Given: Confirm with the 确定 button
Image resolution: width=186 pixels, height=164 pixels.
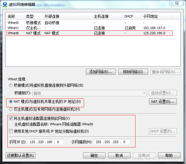Looking at the screenshot, I should pyautogui.click(x=94, y=155).
